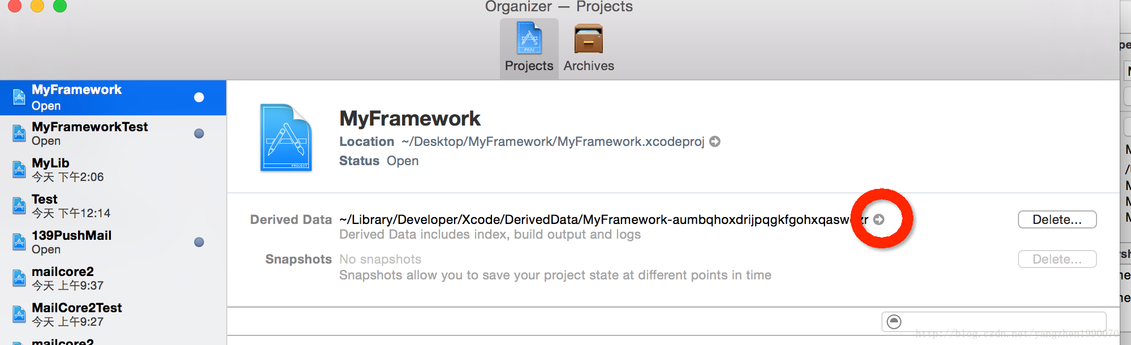Click the 139PushMail project file icon
The image size is (1131, 345).
point(19,242)
